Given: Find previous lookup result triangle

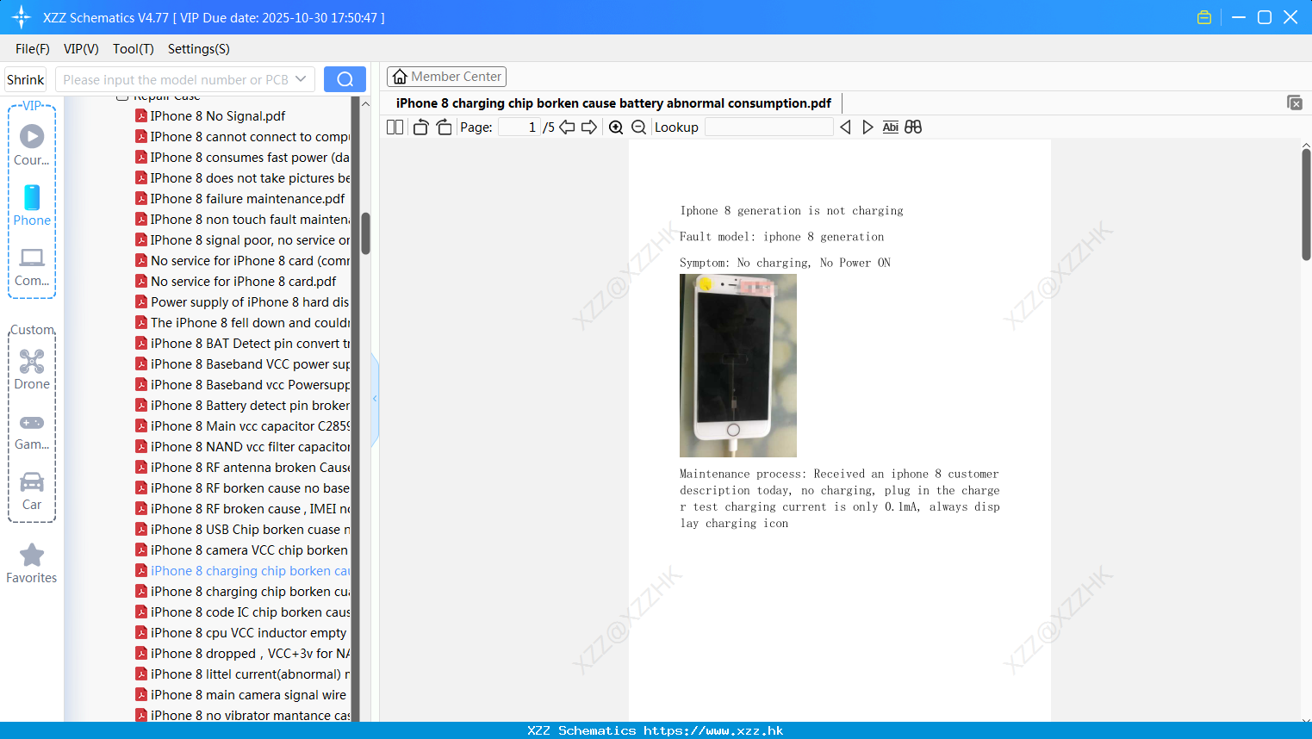Looking at the screenshot, I should 845,127.
